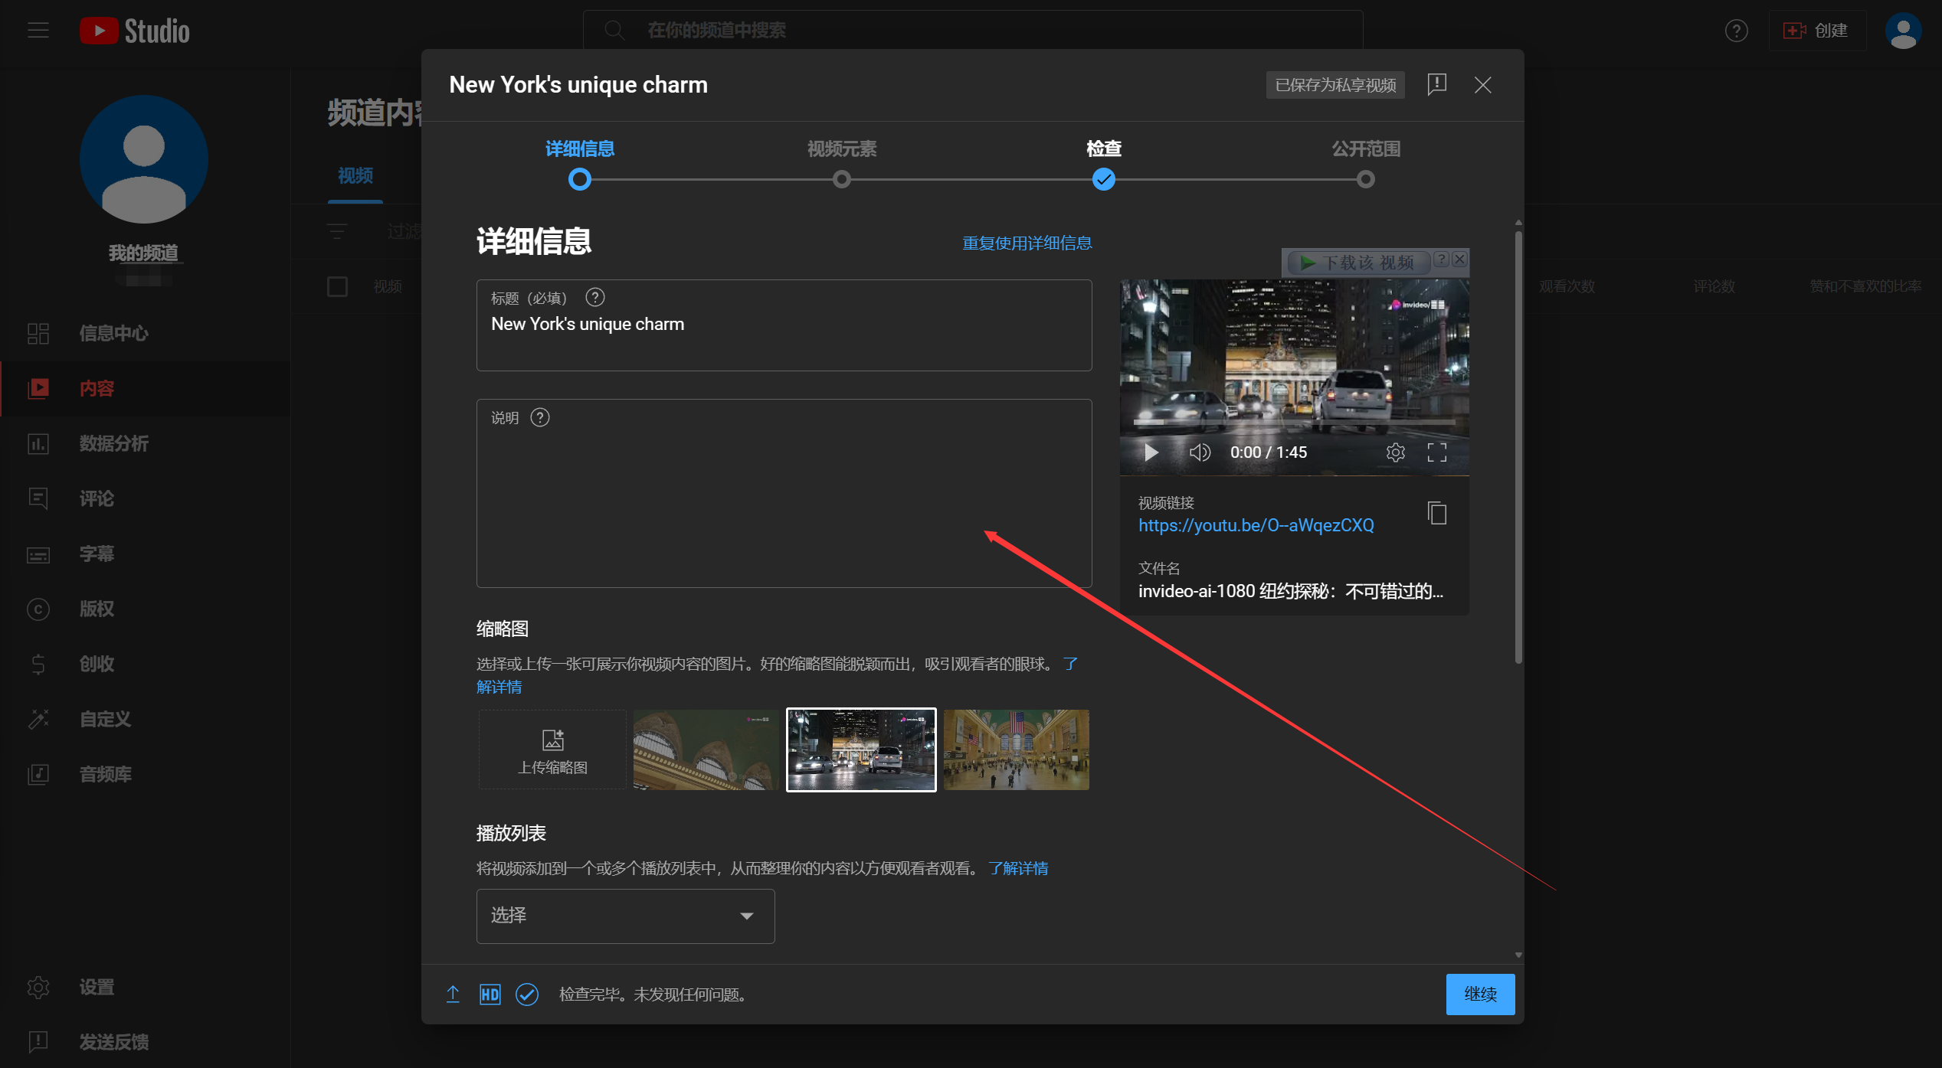Click the upload status arrow icon

pyautogui.click(x=453, y=994)
